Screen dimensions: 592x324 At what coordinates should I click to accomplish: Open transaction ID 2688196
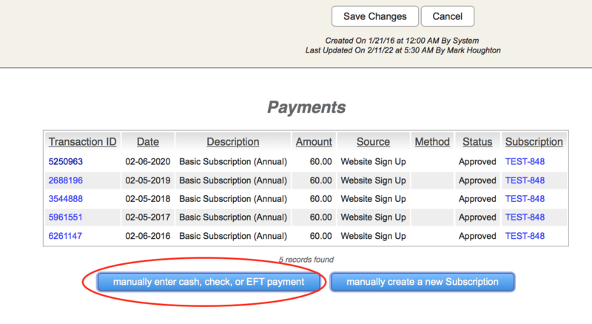(x=66, y=180)
